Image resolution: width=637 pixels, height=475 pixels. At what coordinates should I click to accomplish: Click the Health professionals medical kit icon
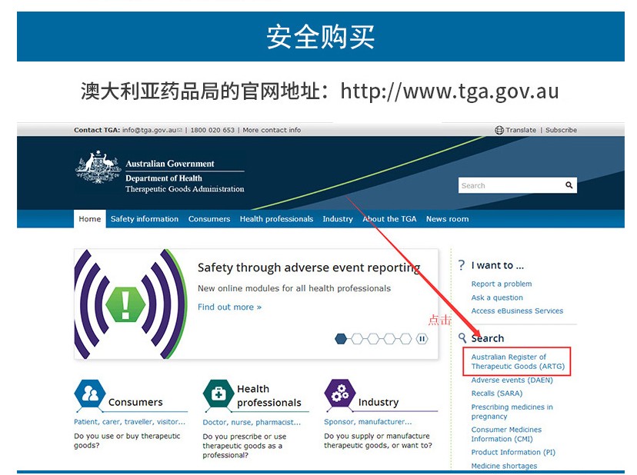point(218,394)
